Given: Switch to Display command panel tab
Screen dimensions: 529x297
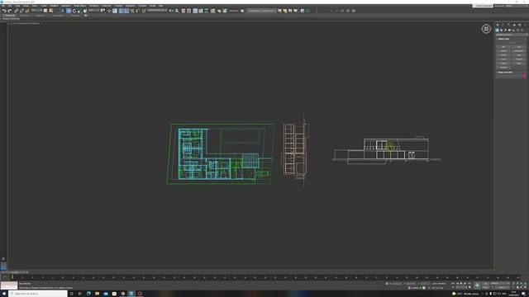Looking at the screenshot, I should (520, 25).
